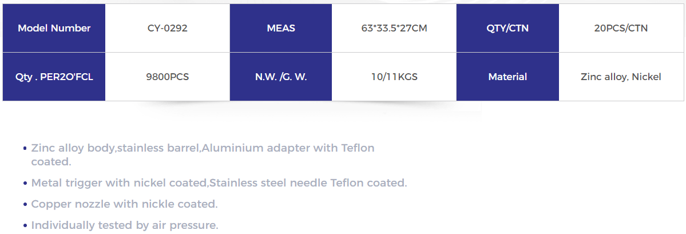Click the MEAS header cell
686x234 pixels.
(281, 28)
